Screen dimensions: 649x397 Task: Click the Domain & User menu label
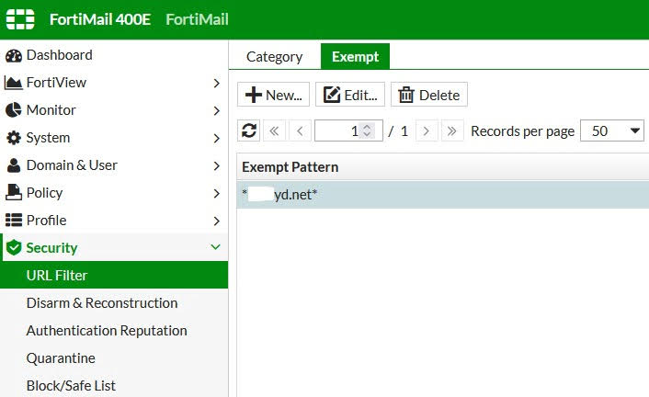click(72, 165)
